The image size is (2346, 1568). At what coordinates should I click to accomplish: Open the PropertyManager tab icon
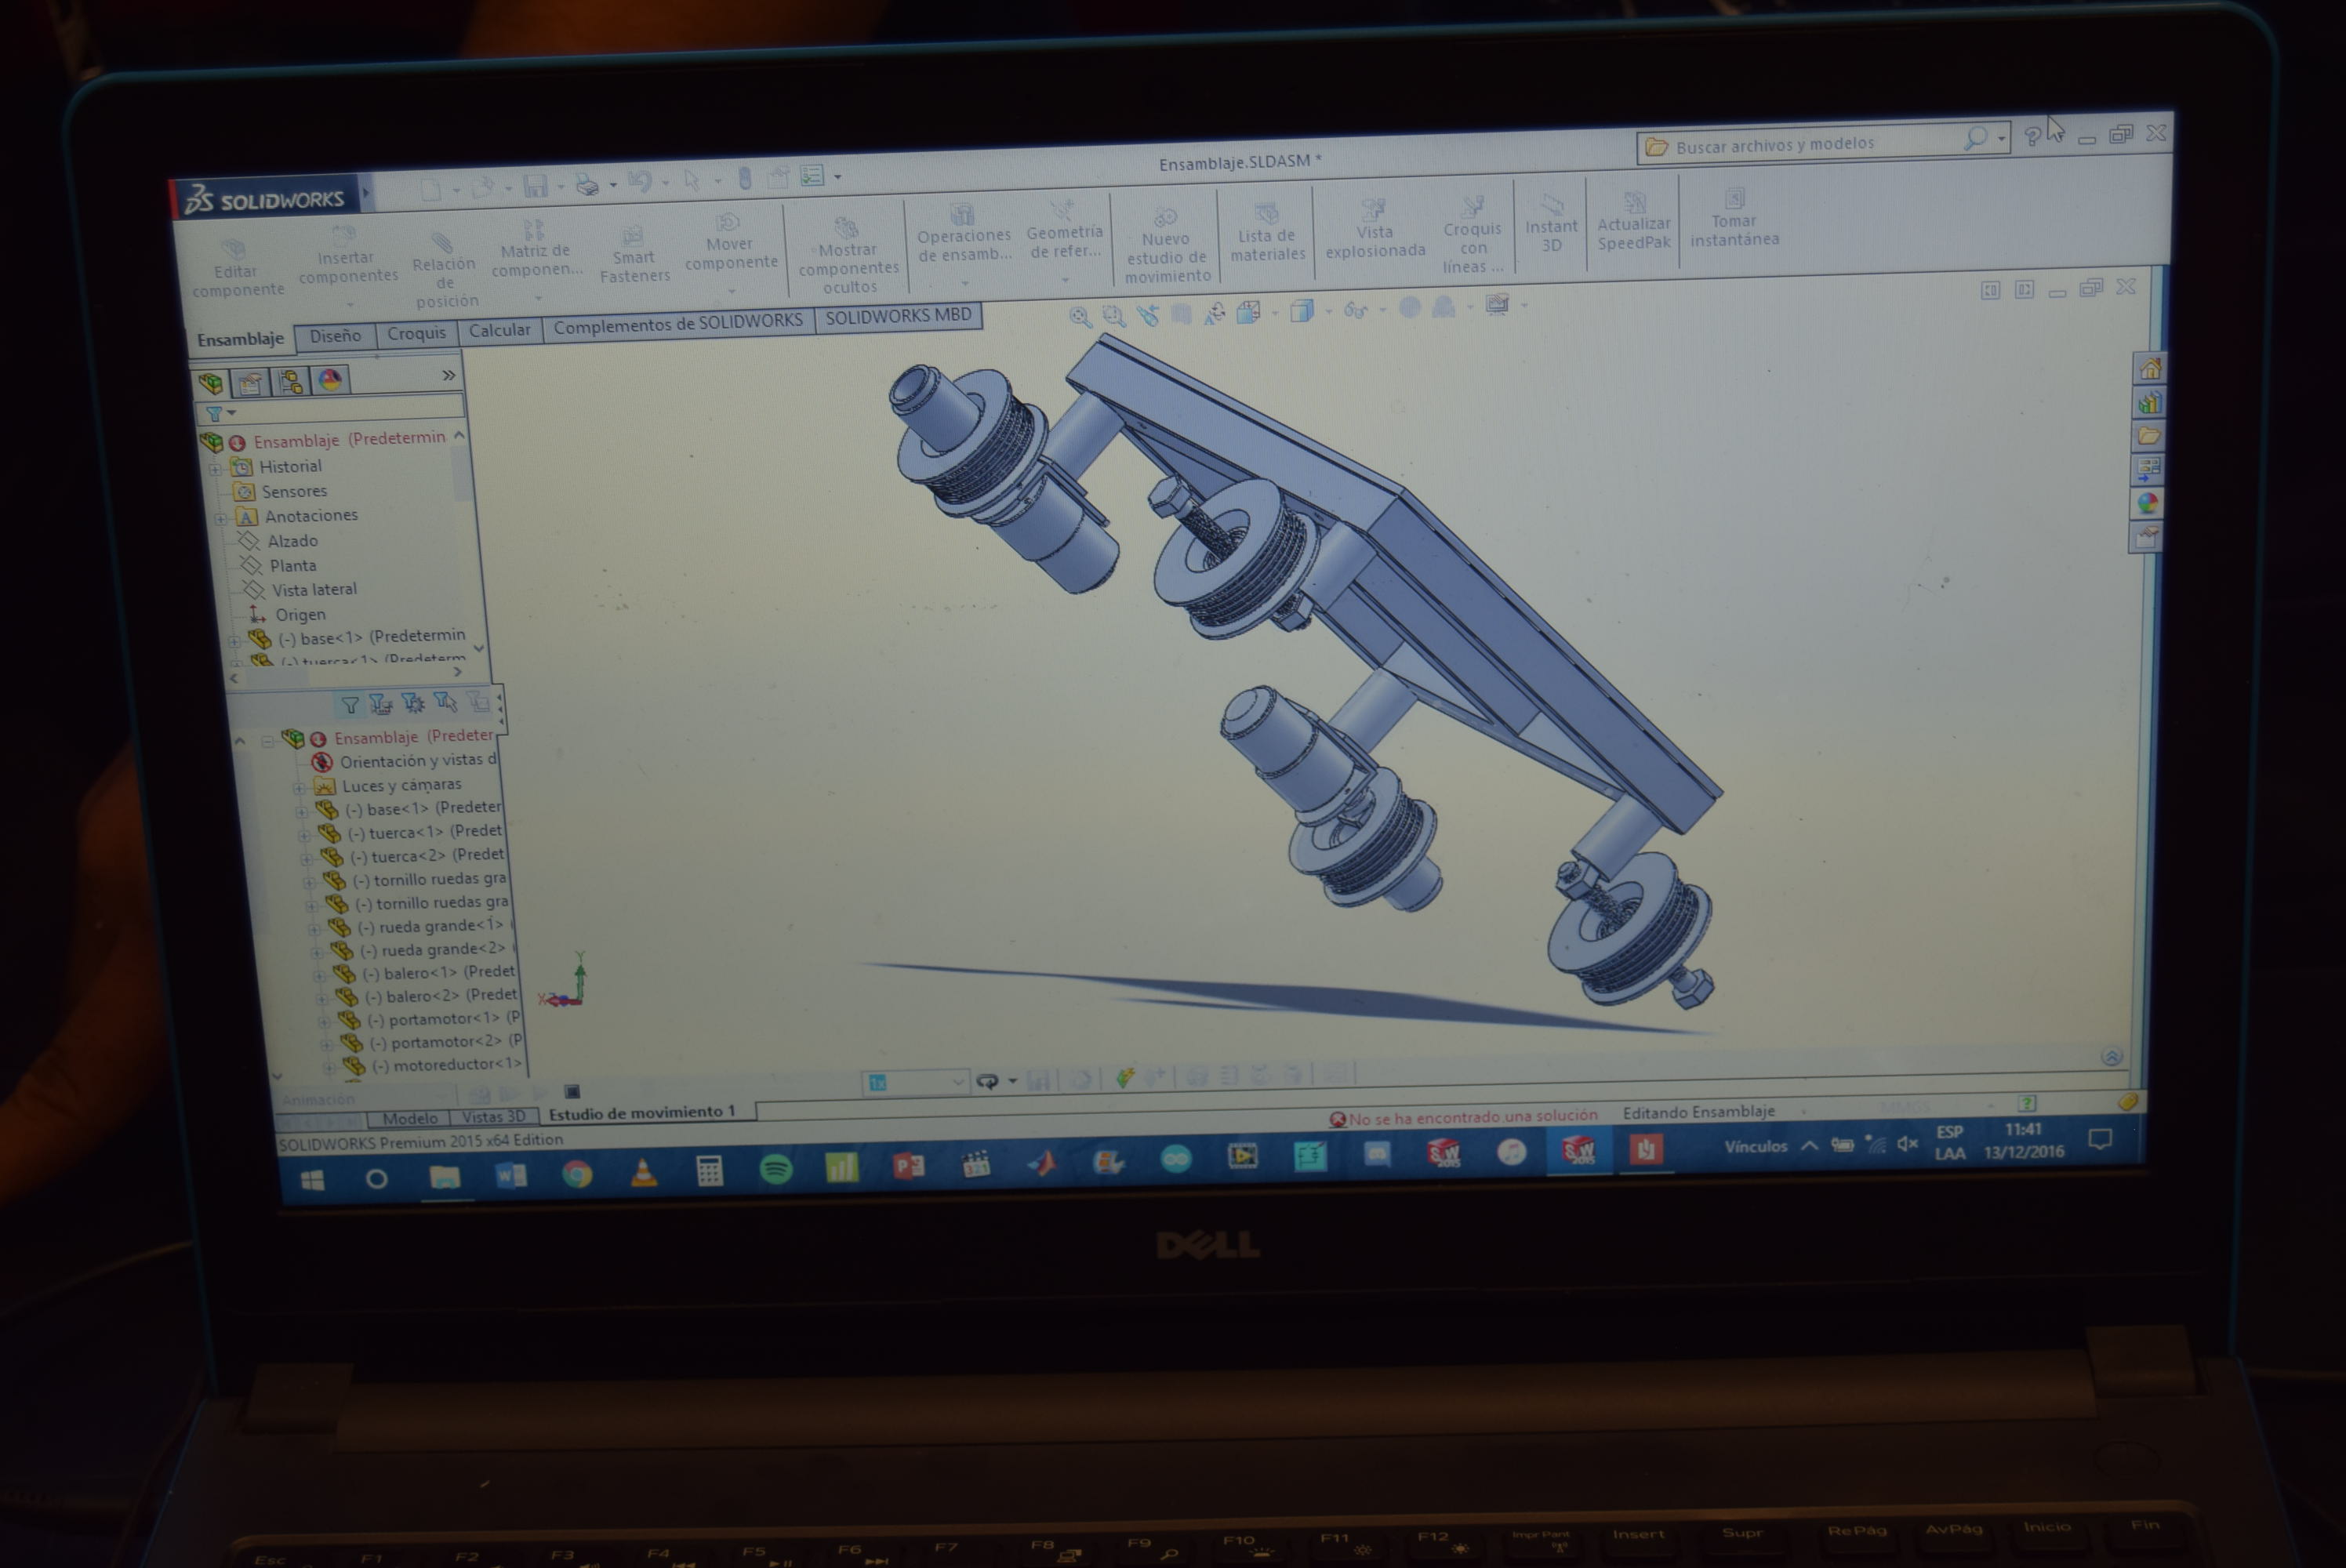coord(250,383)
